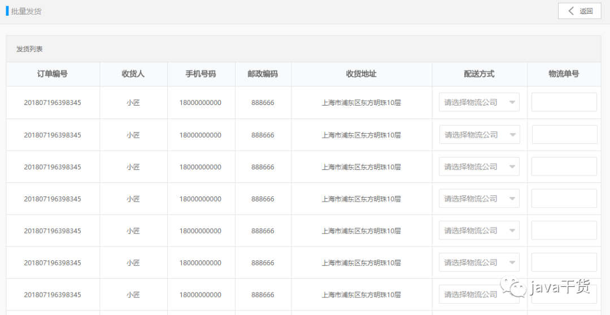
Task: Click the 批量发货 page title
Action: (x=26, y=11)
